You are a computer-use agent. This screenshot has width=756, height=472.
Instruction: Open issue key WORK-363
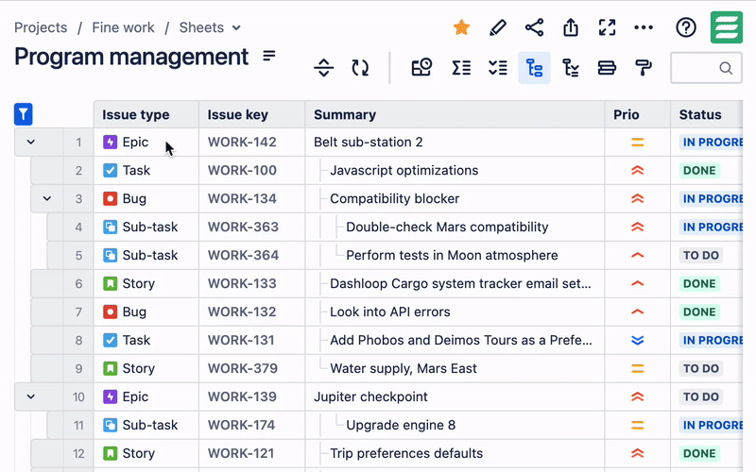pos(243,227)
